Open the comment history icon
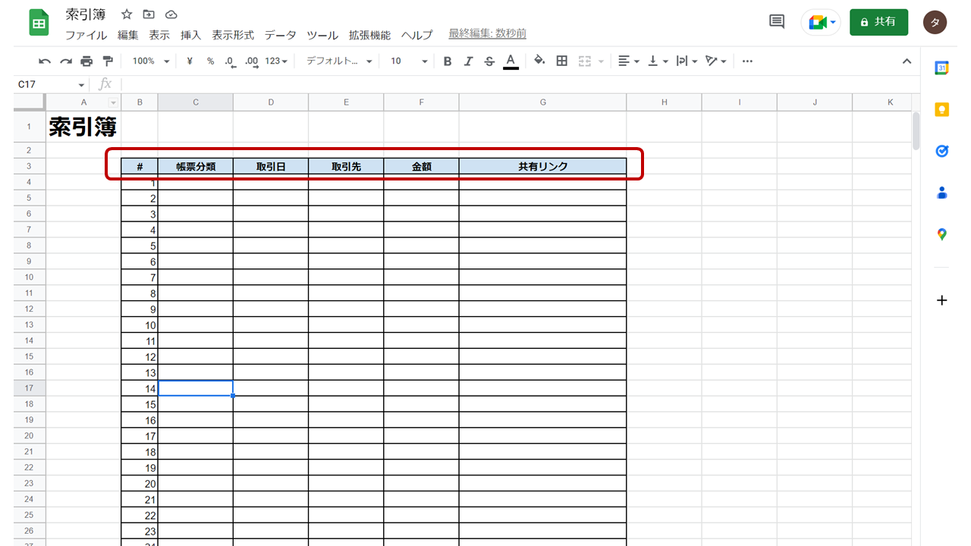The width and height of the screenshot is (971, 546). click(777, 22)
